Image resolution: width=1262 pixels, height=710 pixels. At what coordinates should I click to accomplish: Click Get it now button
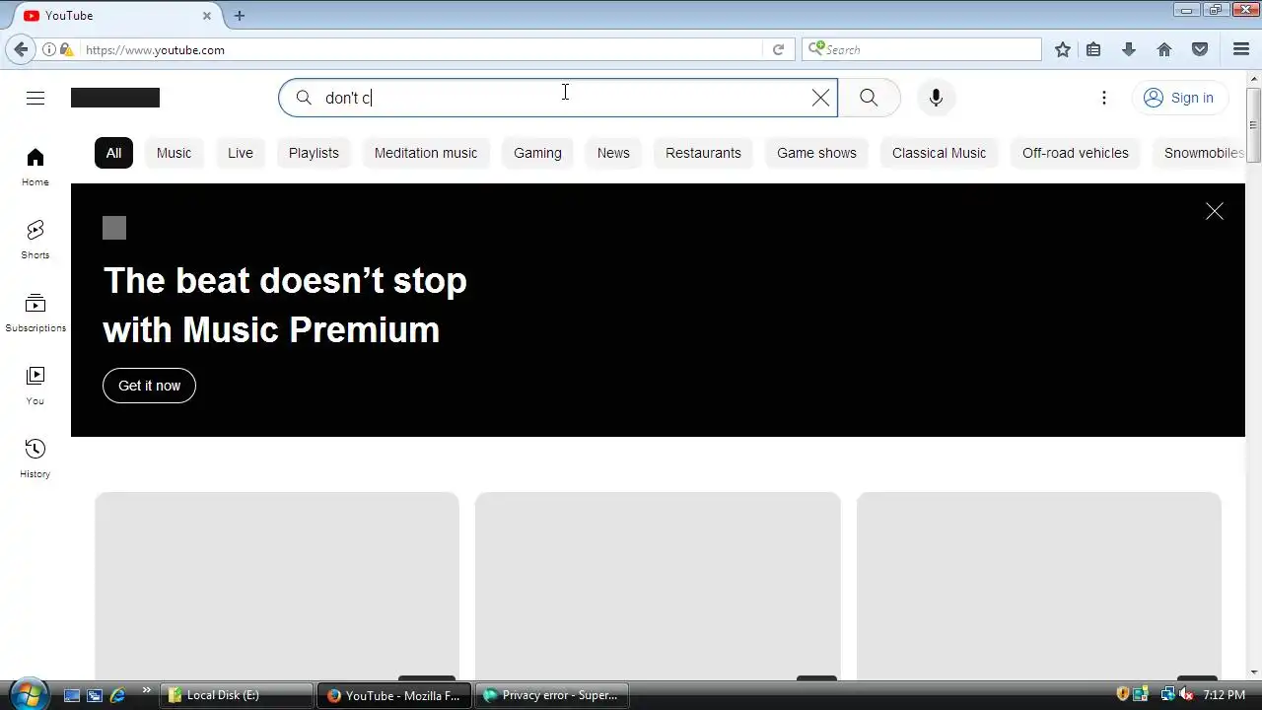(149, 386)
